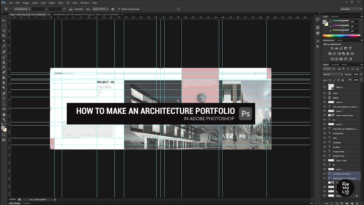
Task: Hide the Introduction layer
Action: click(324, 133)
